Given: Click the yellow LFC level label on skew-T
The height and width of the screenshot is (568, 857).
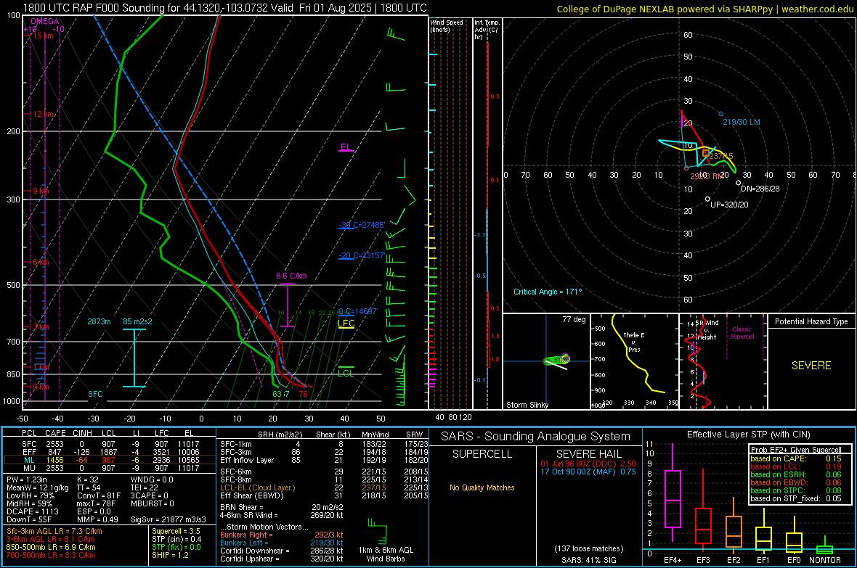Looking at the screenshot, I should 346,324.
